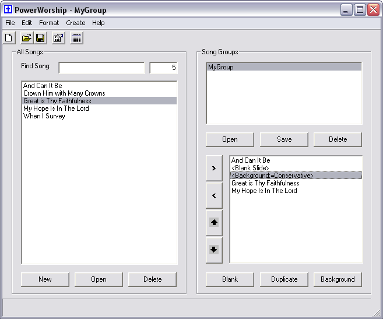Click the grid table toolbar icon
Image resolution: width=383 pixels, height=319 pixels.
tap(76, 38)
